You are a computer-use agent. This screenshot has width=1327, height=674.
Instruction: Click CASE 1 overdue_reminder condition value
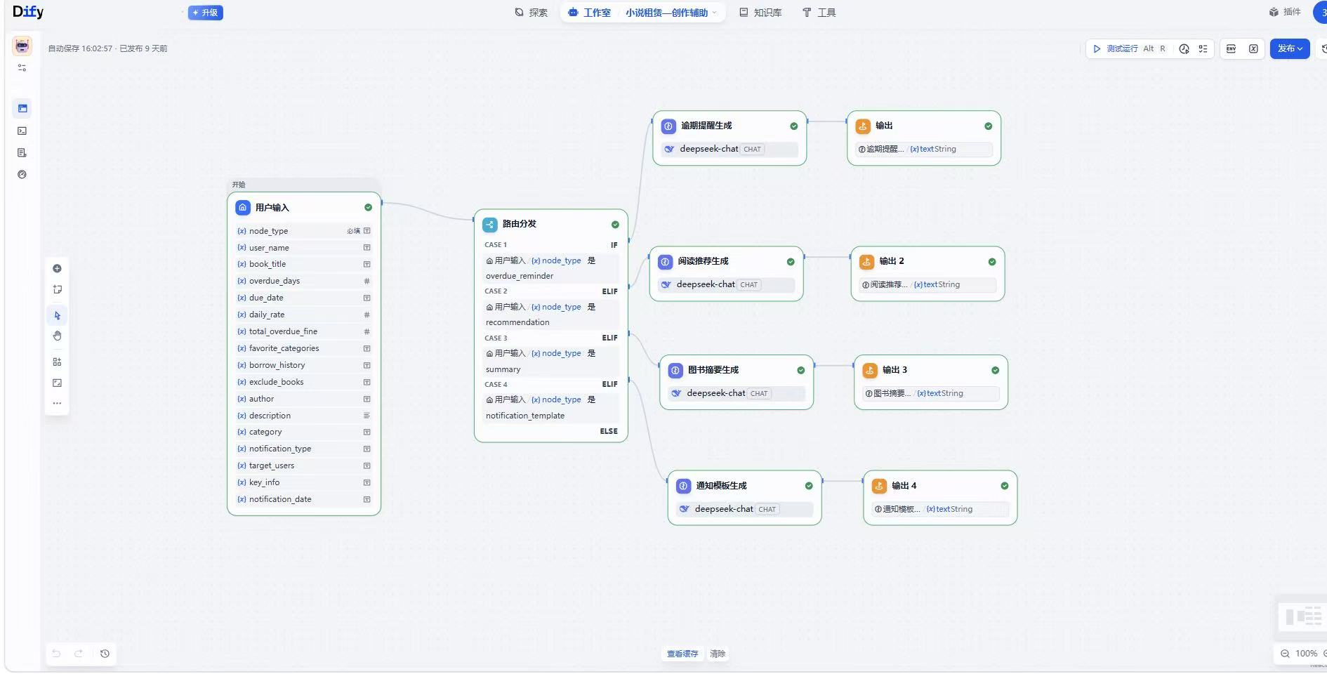coord(520,276)
